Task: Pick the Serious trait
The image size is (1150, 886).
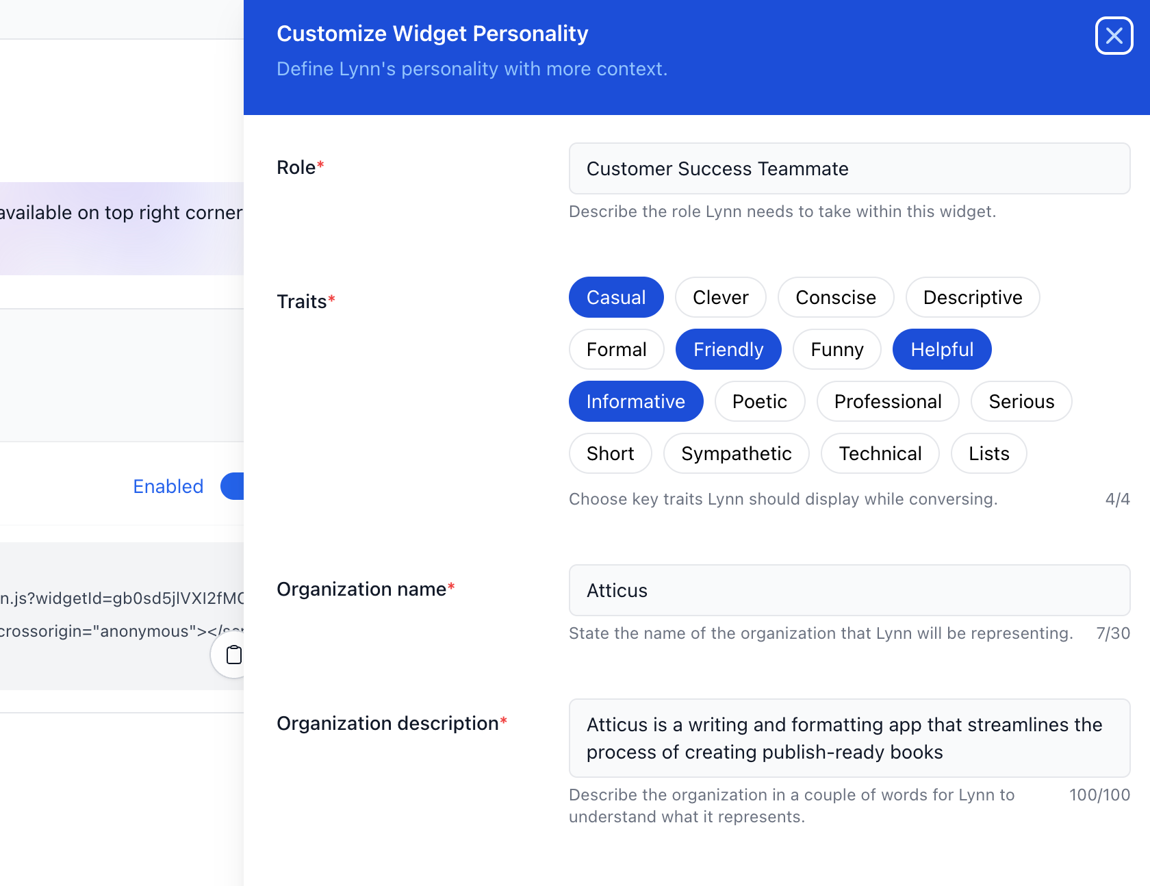Action: [1021, 401]
